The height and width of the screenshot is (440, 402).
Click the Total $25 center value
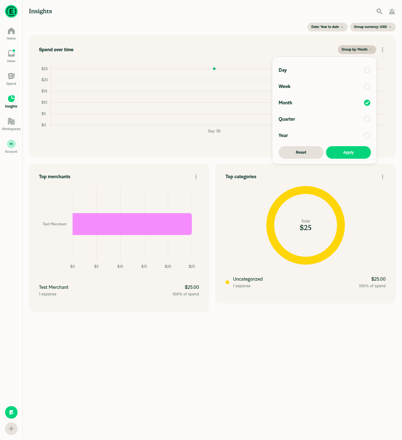[x=306, y=228]
